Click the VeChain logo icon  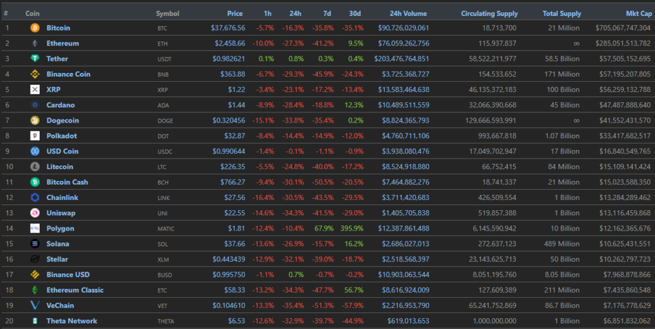[35, 305]
